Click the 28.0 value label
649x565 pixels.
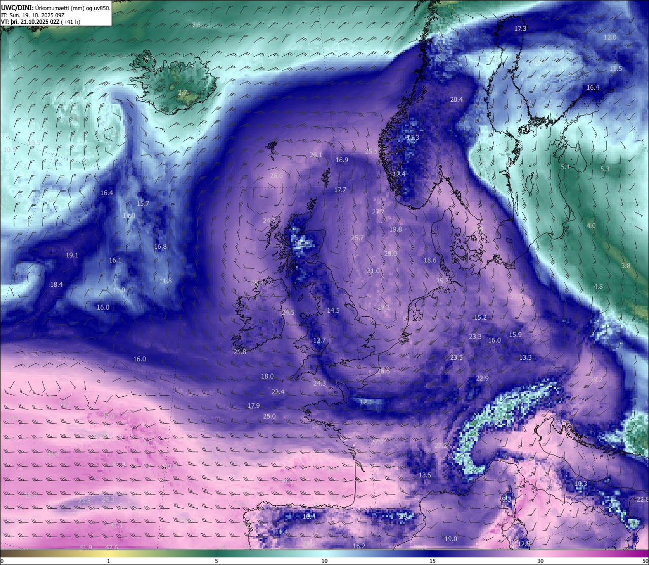tap(390, 253)
